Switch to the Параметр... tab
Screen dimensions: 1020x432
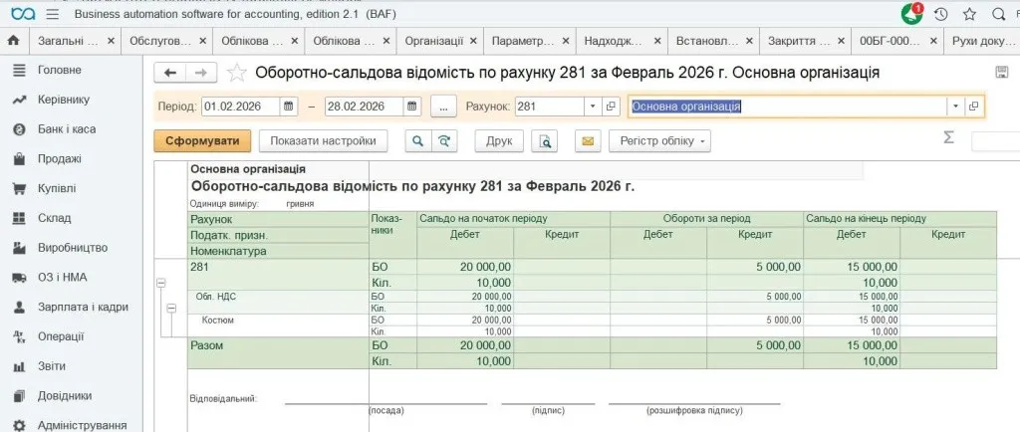point(522,40)
